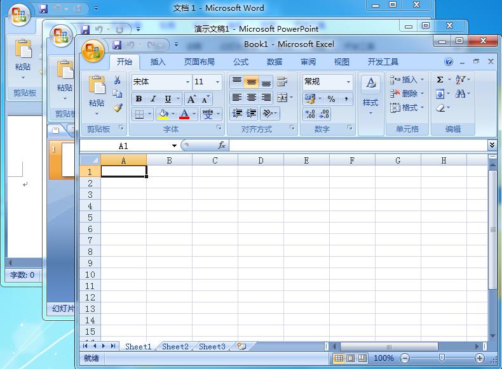502x369 pixels.
Task: Click the Increase Font Size icon
Action: pos(191,99)
